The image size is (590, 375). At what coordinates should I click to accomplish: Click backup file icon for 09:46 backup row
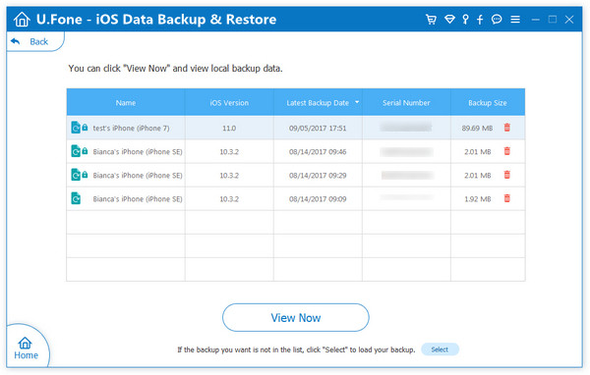76,151
